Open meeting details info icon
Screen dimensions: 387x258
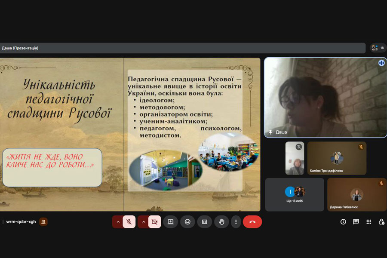[x=343, y=222]
